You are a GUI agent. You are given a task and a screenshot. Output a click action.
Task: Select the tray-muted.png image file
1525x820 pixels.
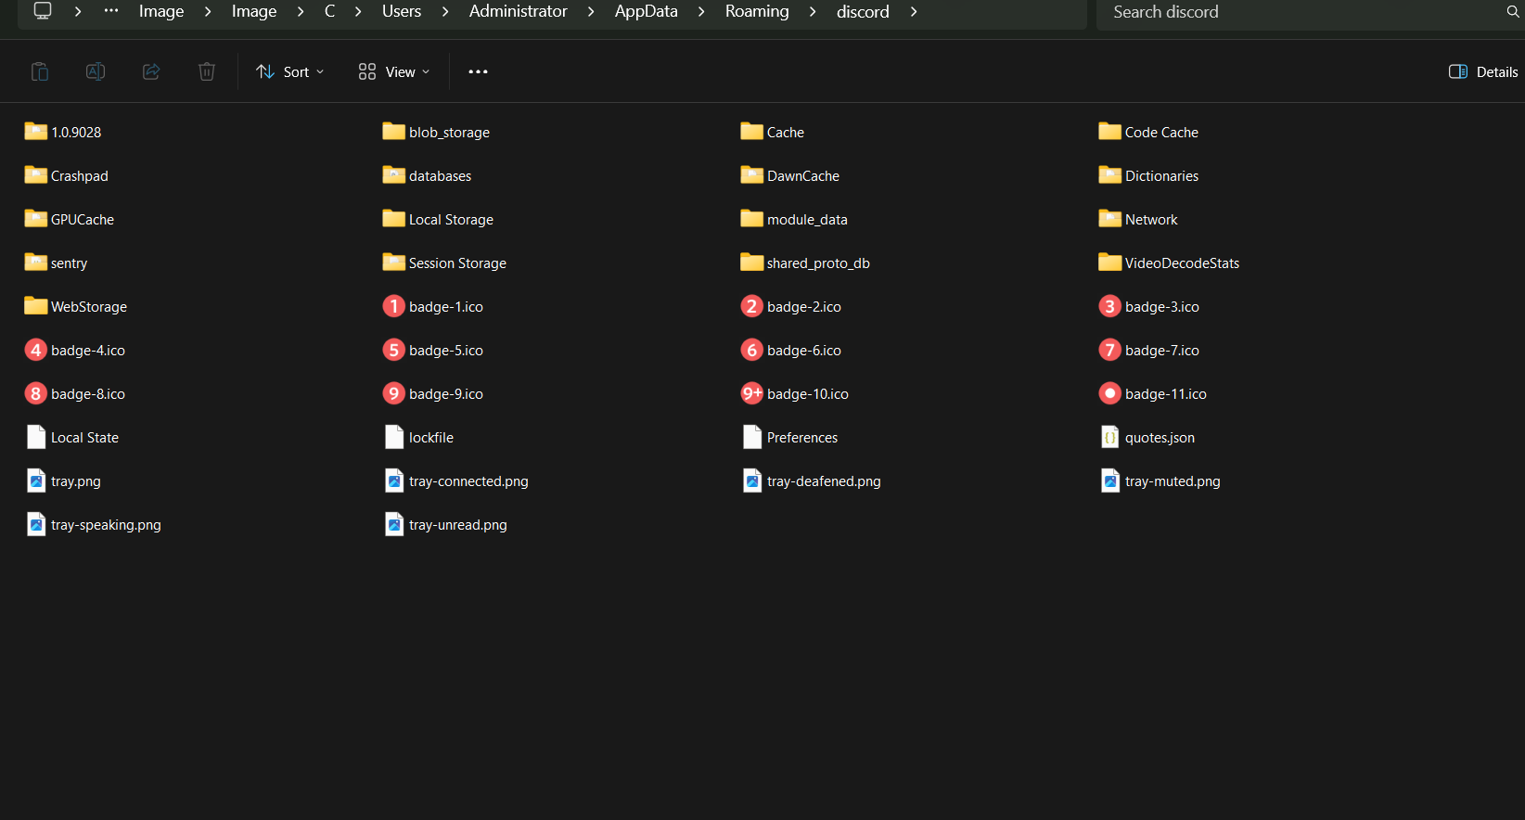1160,480
